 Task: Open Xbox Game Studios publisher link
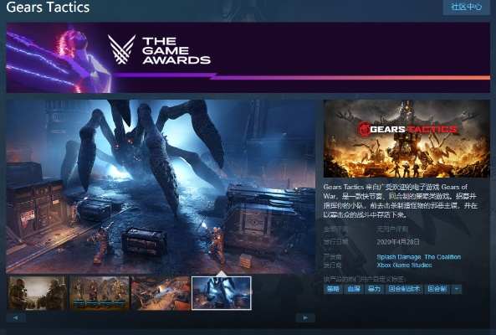click(404, 265)
